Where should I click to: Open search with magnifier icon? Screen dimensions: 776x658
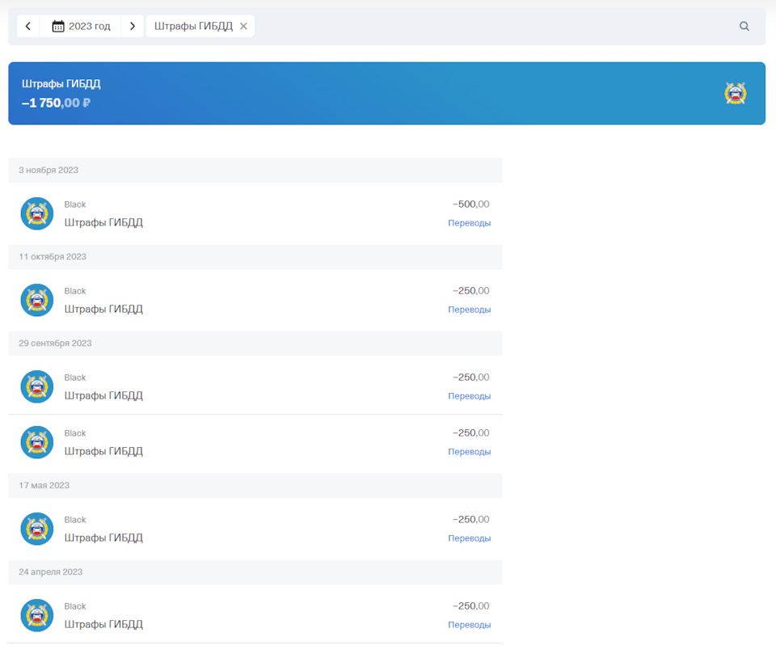point(744,26)
